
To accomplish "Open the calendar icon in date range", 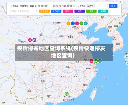I will click(74, 6).
